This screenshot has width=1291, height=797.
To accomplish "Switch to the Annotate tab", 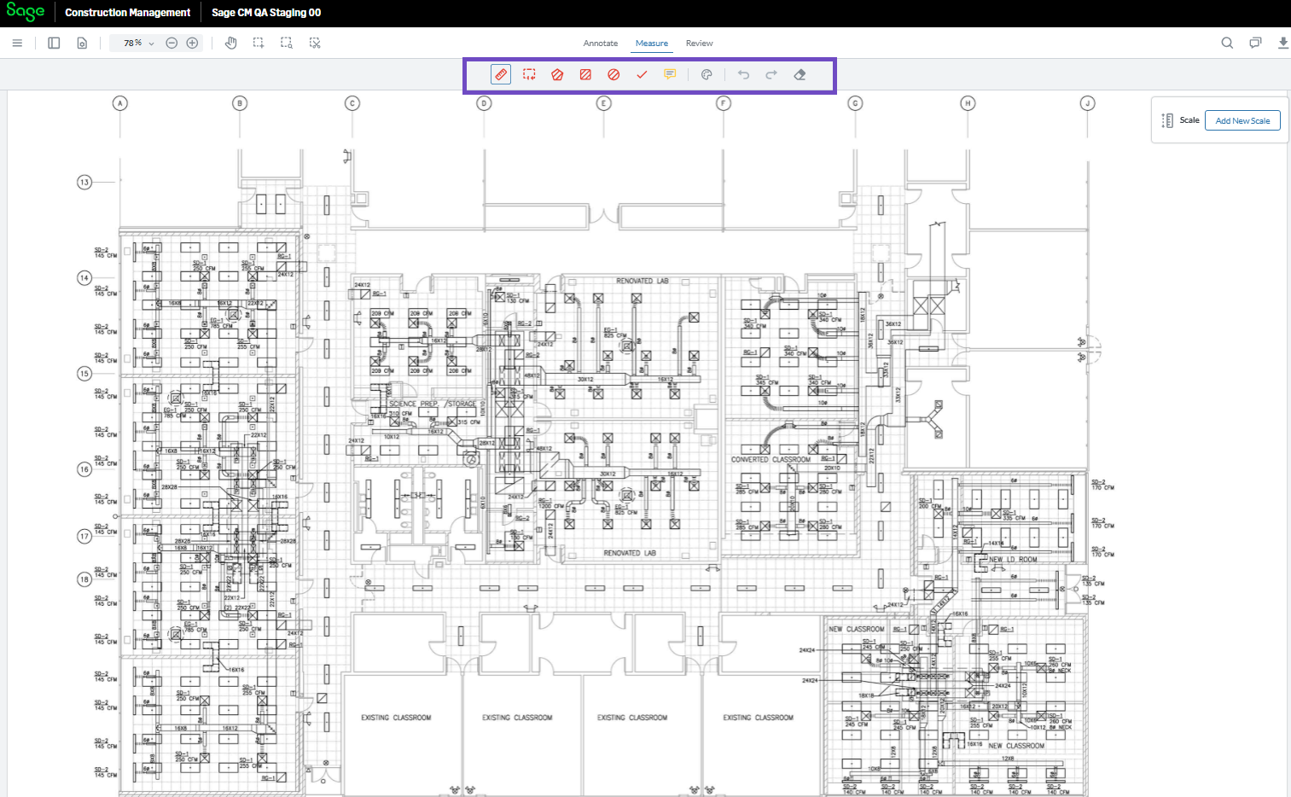I will [600, 43].
